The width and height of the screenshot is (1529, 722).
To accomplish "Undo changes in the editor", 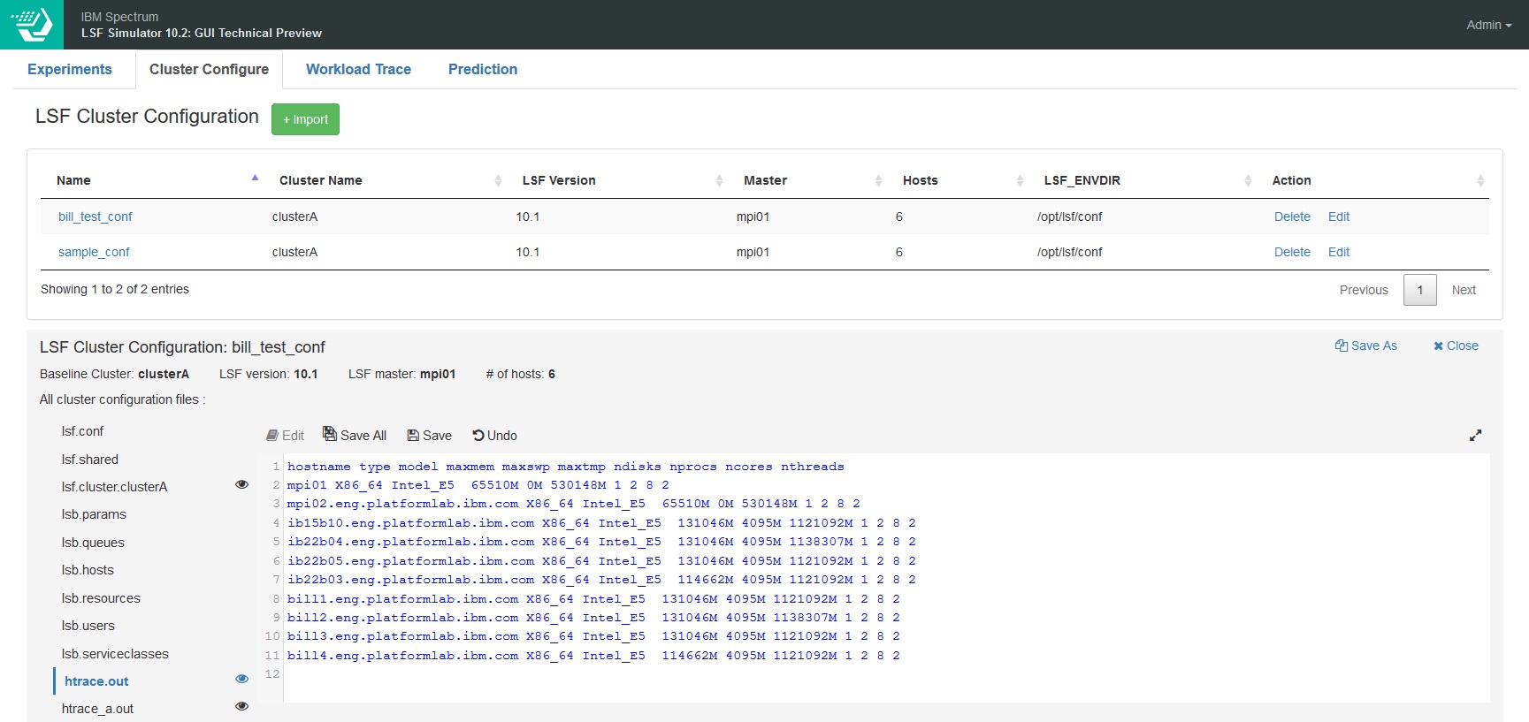I will [494, 436].
